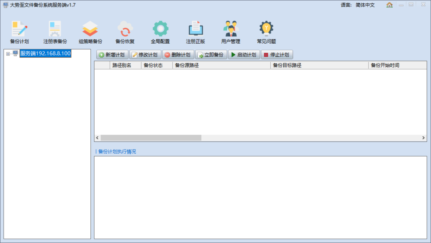This screenshot has height=243, width=431.
Task: Expand the 服务端192.168.8.100 tree node
Action: coord(8,54)
